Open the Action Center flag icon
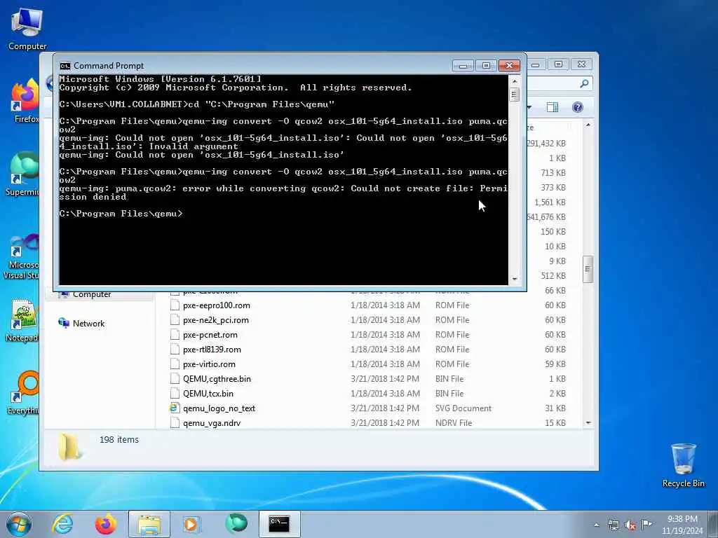Image resolution: width=718 pixels, height=538 pixels. pos(646,524)
